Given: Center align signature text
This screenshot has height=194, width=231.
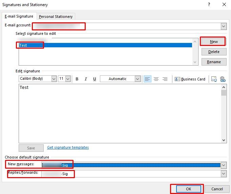Looking at the screenshot, I should click(x=156, y=79).
